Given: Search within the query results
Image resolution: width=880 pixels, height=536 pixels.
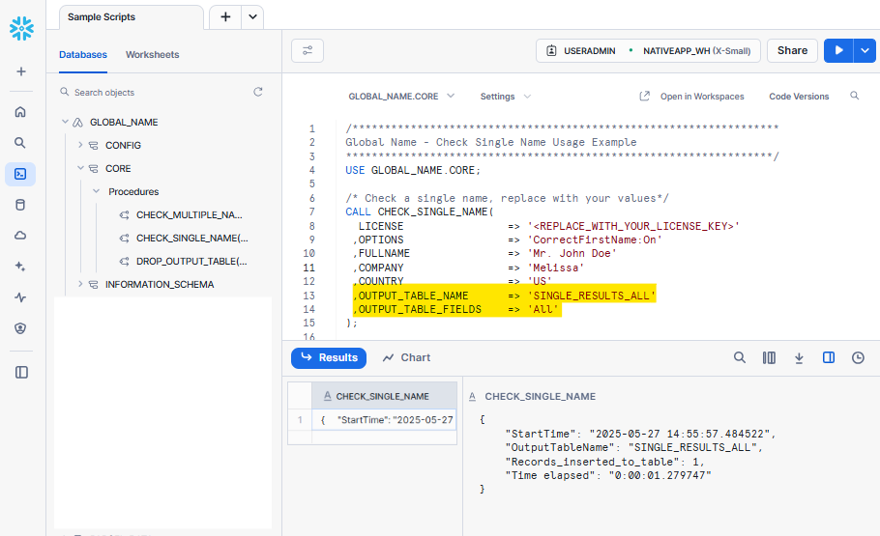Looking at the screenshot, I should tap(740, 357).
